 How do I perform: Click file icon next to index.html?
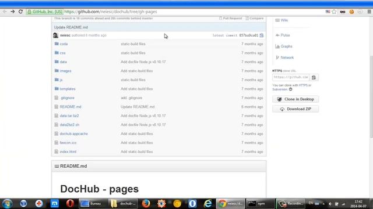pos(57,152)
